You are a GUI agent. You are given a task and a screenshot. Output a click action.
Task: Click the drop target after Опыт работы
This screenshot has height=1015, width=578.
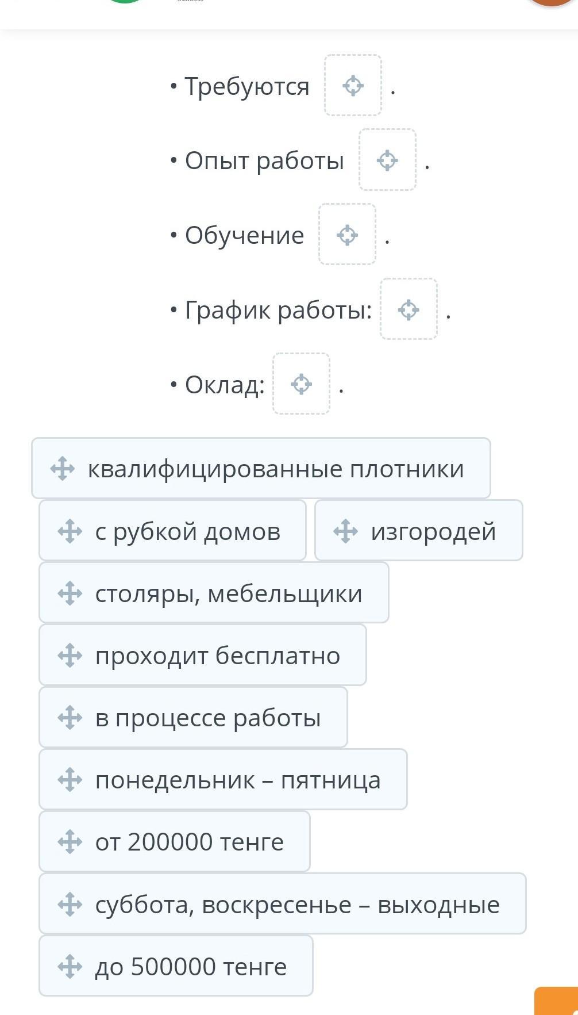387,160
